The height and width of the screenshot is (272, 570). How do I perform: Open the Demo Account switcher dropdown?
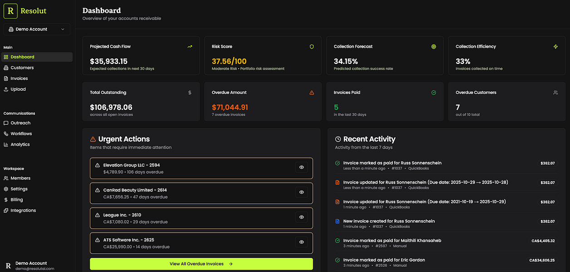click(37, 29)
